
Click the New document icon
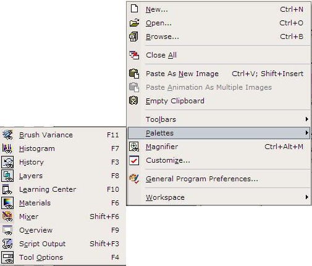(x=134, y=9)
